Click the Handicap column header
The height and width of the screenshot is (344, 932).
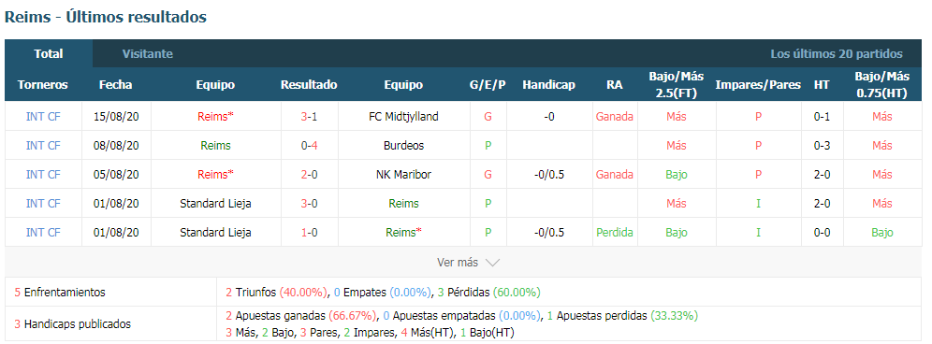pos(548,85)
